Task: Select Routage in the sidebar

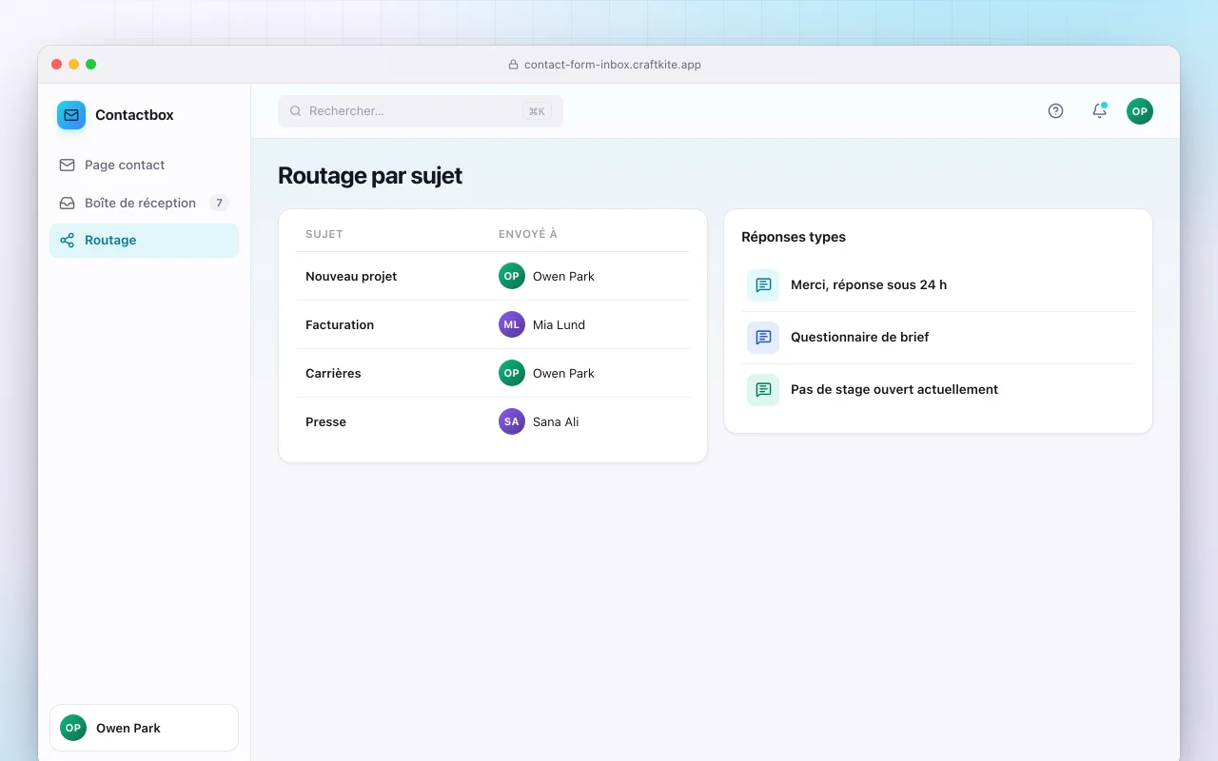Action: [x=144, y=241]
